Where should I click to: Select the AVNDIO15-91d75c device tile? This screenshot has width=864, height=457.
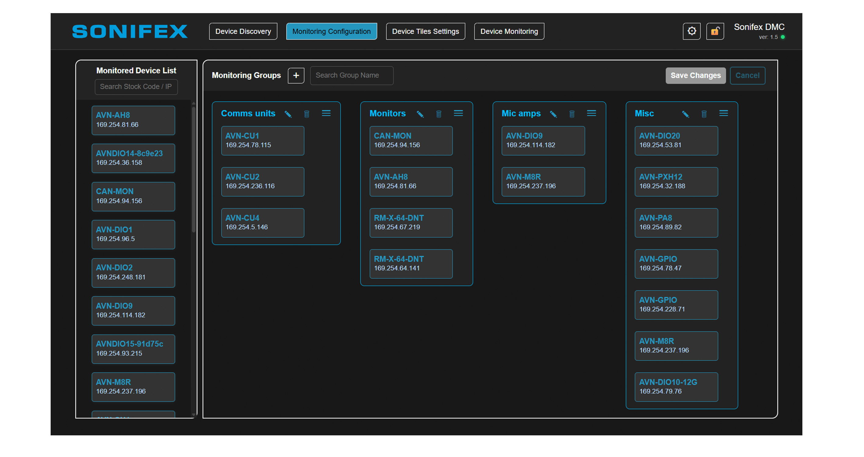point(133,349)
